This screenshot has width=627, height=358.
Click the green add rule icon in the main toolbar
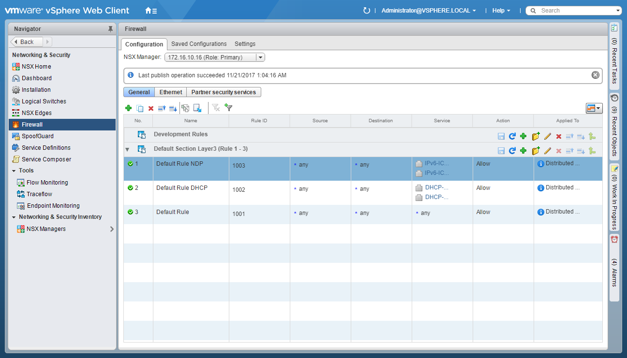(x=128, y=108)
